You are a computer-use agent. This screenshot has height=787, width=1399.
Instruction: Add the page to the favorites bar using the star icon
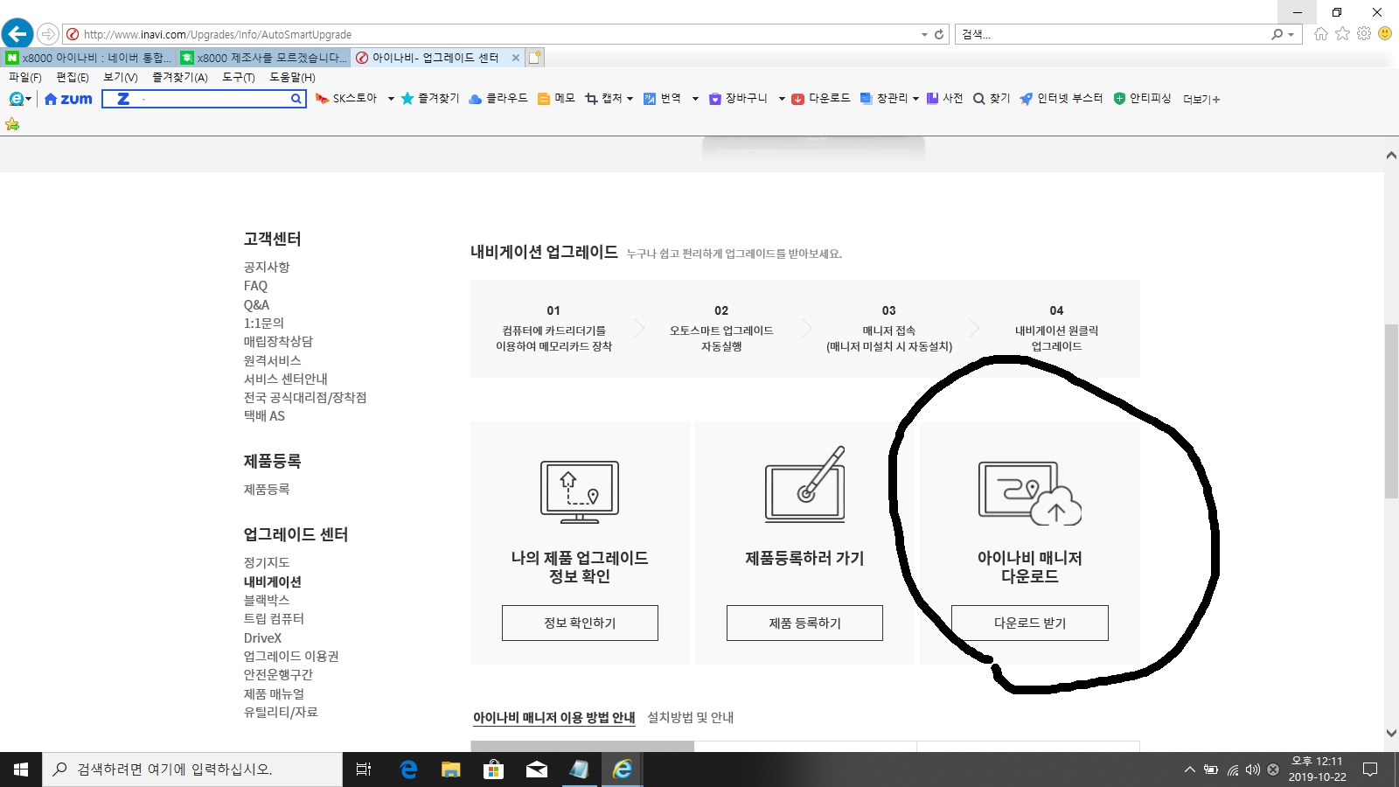[12, 124]
